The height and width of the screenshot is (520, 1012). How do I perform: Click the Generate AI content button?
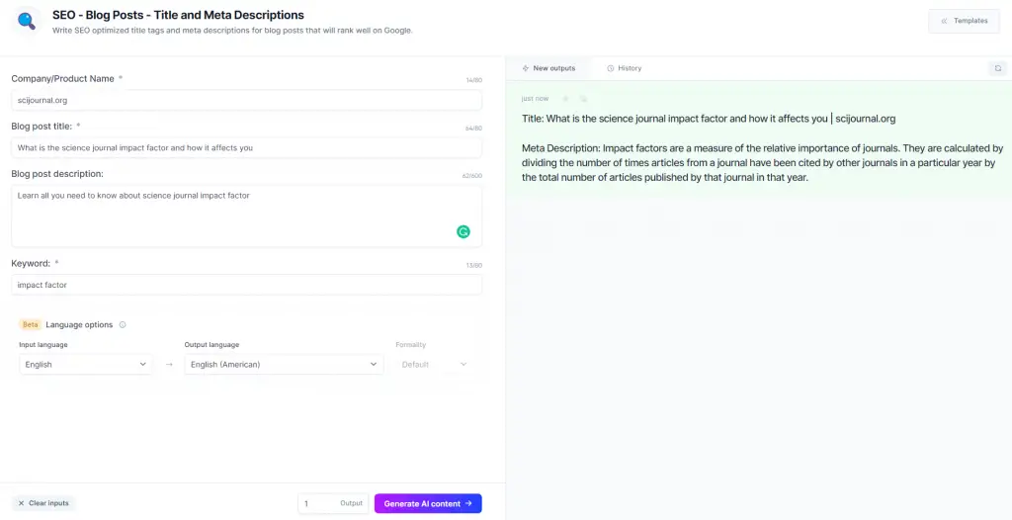428,504
